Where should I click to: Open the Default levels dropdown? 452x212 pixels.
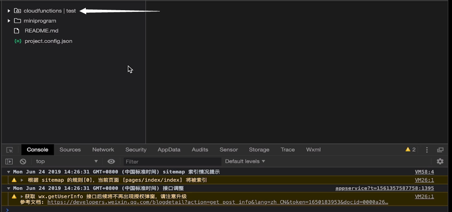(245, 161)
